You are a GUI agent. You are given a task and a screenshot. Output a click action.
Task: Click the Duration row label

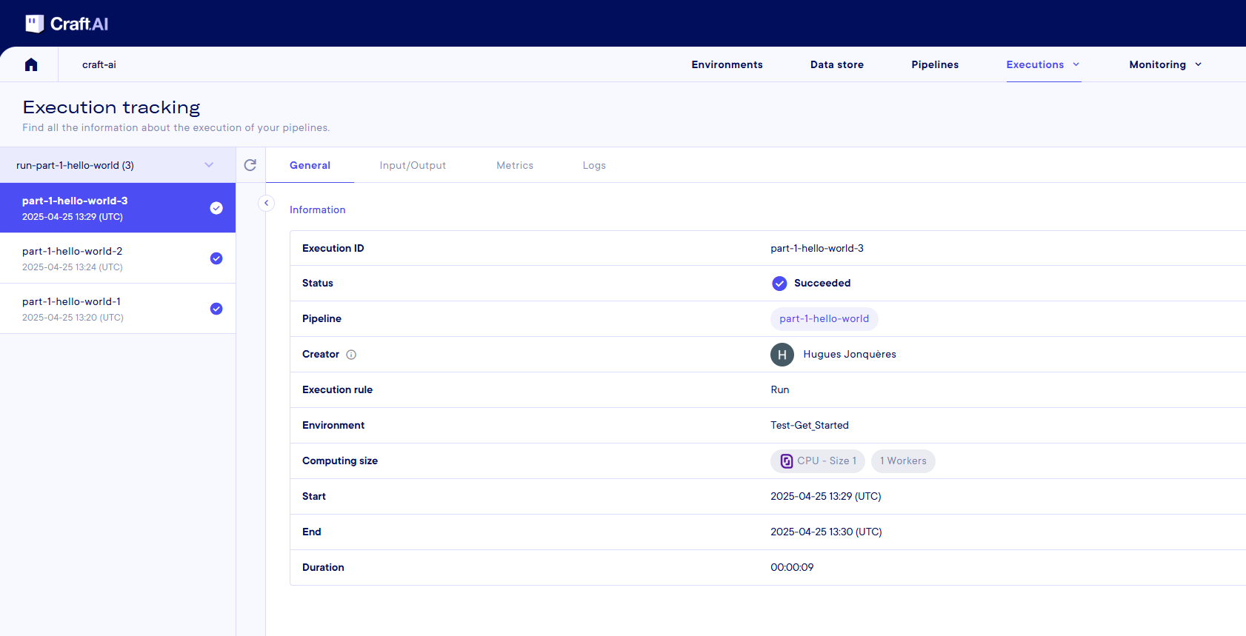323,568
